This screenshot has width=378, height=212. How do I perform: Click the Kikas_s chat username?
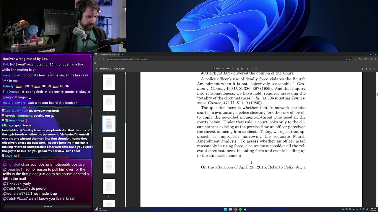[x=8, y=125]
